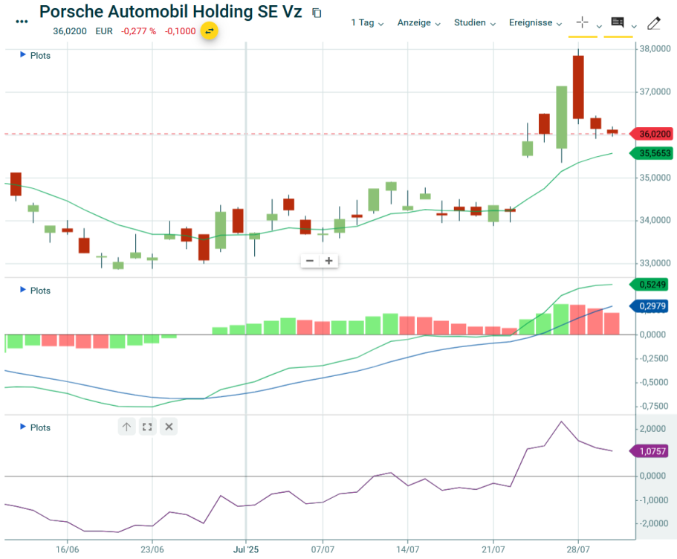This screenshot has height=559, width=677.
Task: Click the 21/07 date on the time axis
Action: click(493, 549)
